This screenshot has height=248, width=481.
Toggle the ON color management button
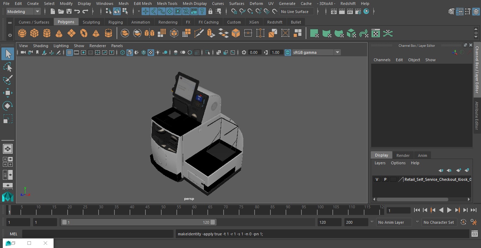[x=288, y=52]
